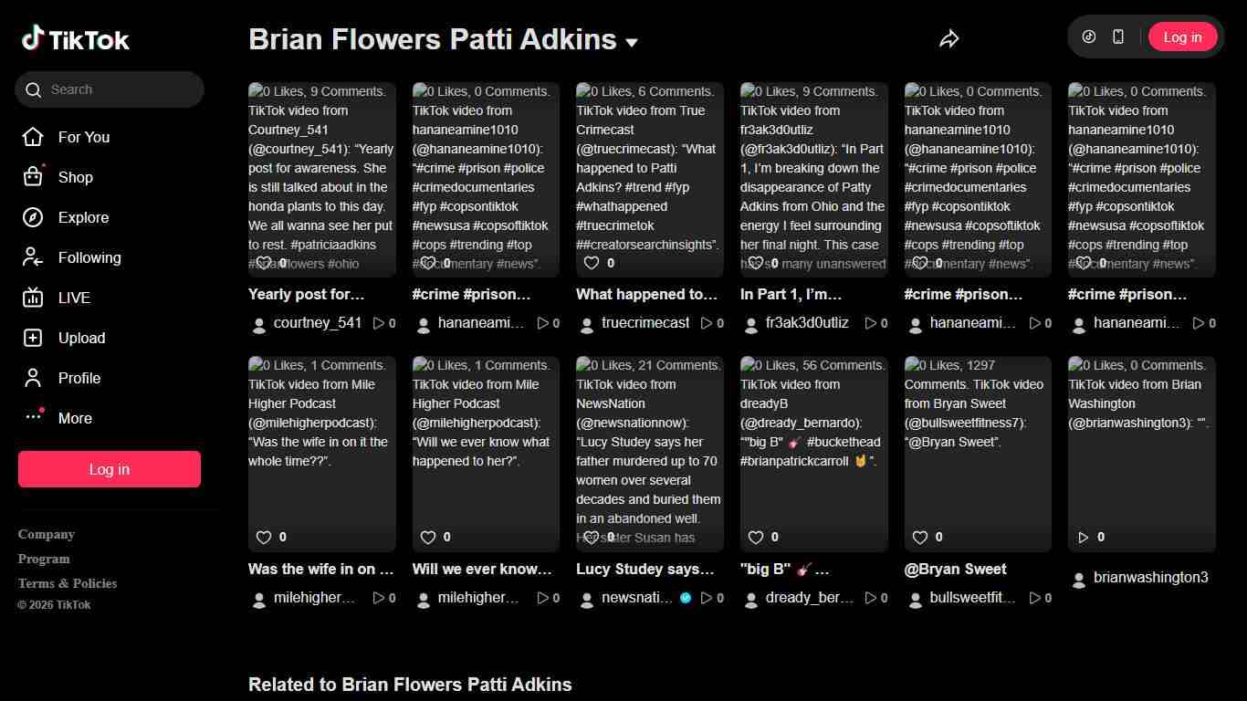Image resolution: width=1247 pixels, height=701 pixels.
Task: Toggle the heart on the Lucy Studey video
Action: tap(591, 537)
